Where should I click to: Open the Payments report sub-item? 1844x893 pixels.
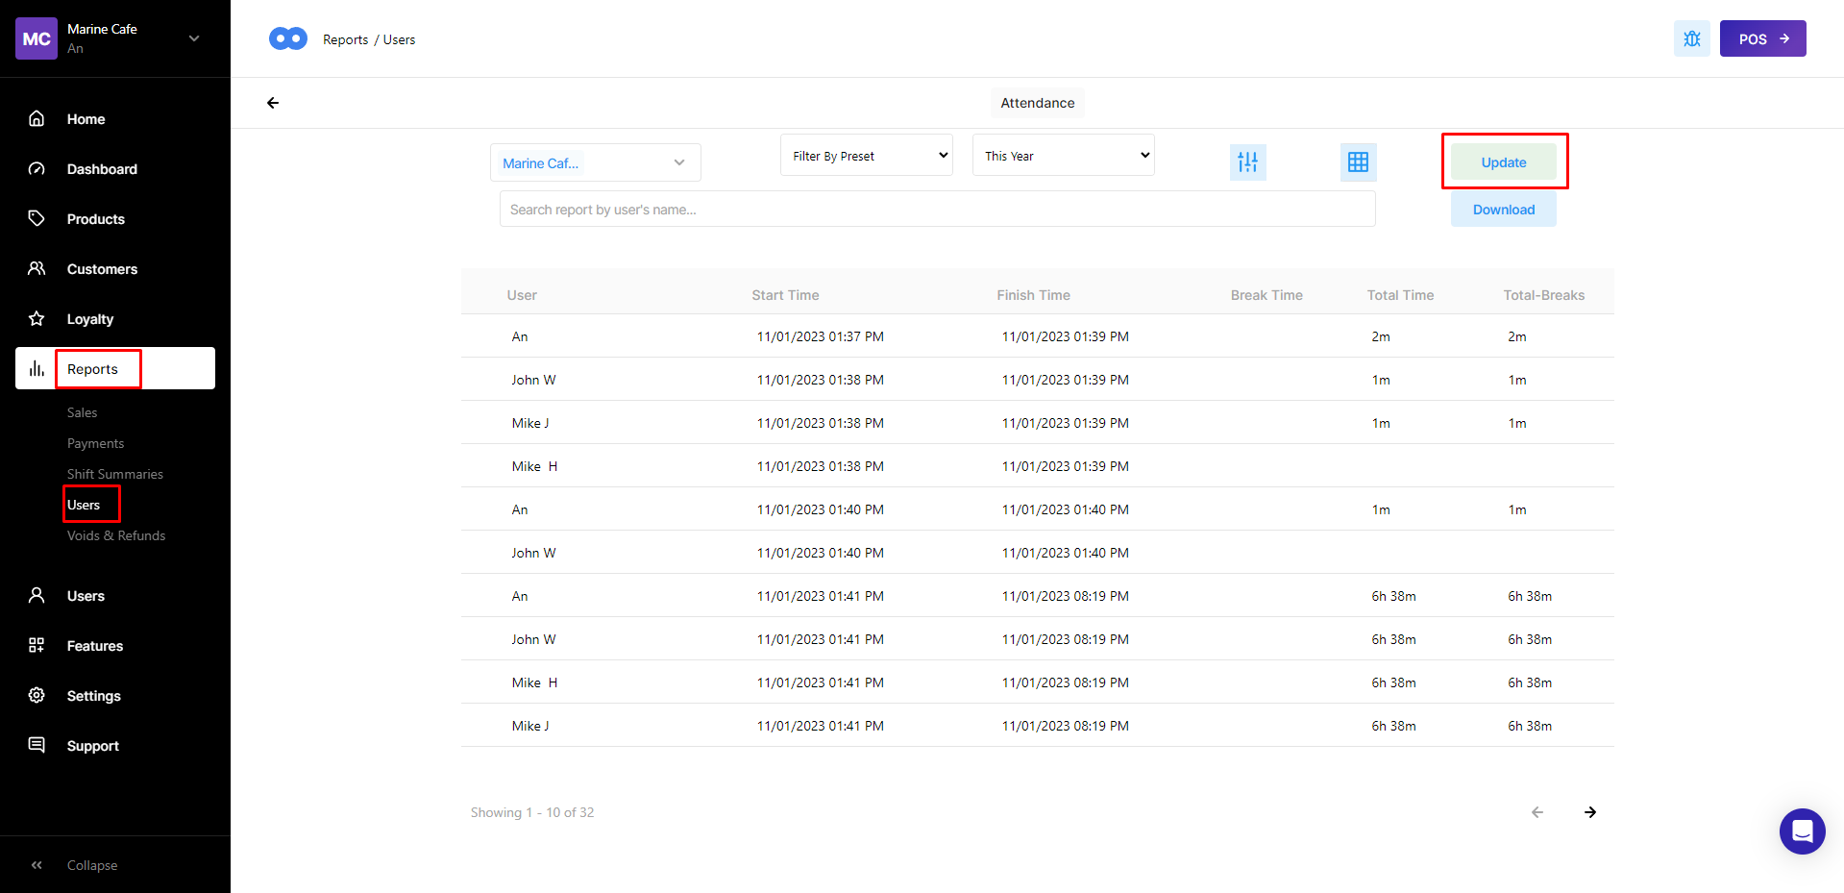click(x=95, y=443)
